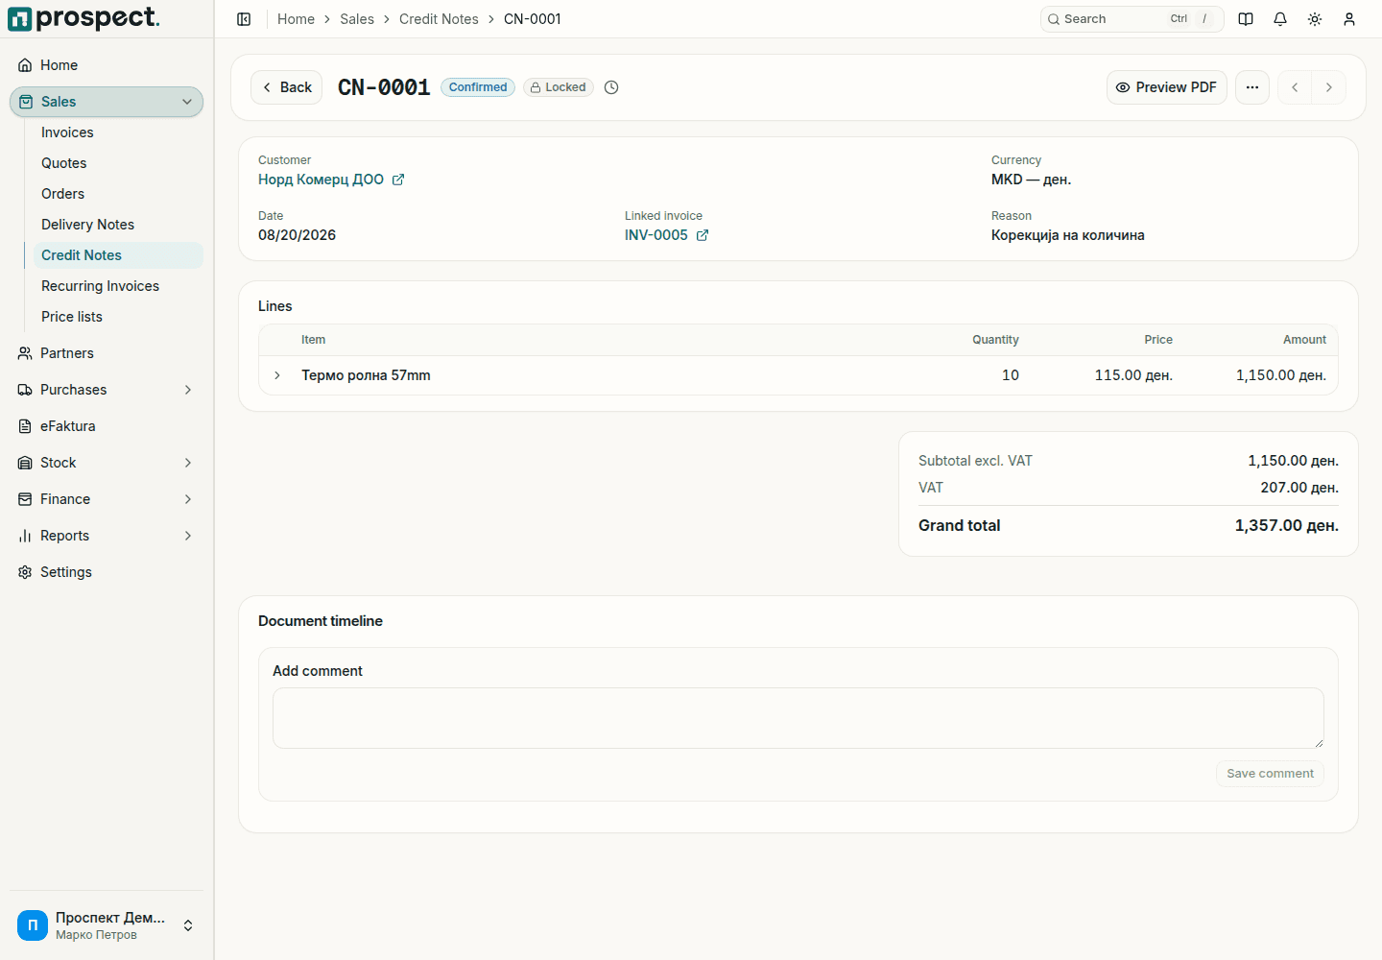Open the notifications bell
The width and height of the screenshot is (1382, 960).
(1280, 19)
